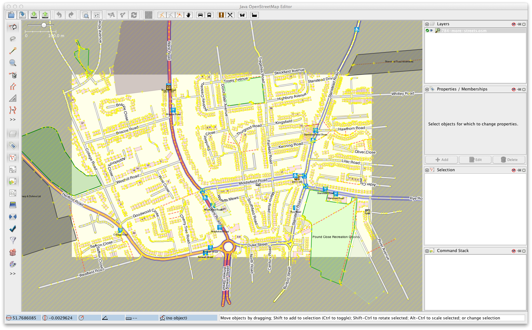Collapse the Properties / Memberships panel
Image resolution: width=532 pixels, height=330 pixels.
click(427, 90)
